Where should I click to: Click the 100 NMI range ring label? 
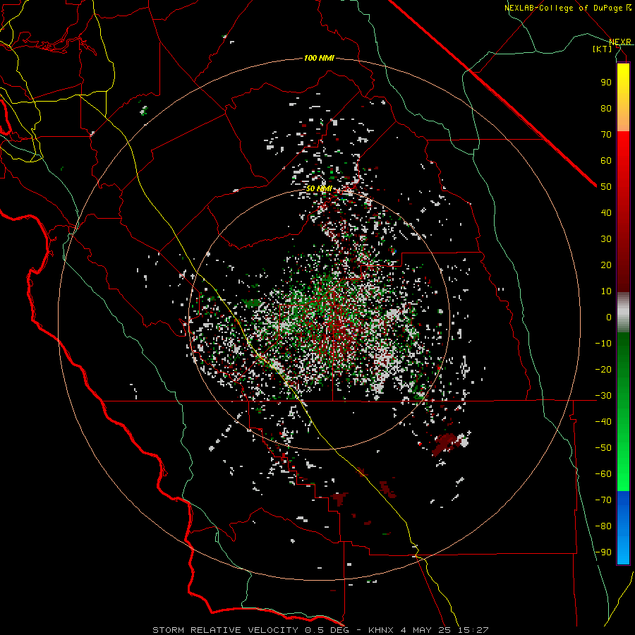click(319, 59)
